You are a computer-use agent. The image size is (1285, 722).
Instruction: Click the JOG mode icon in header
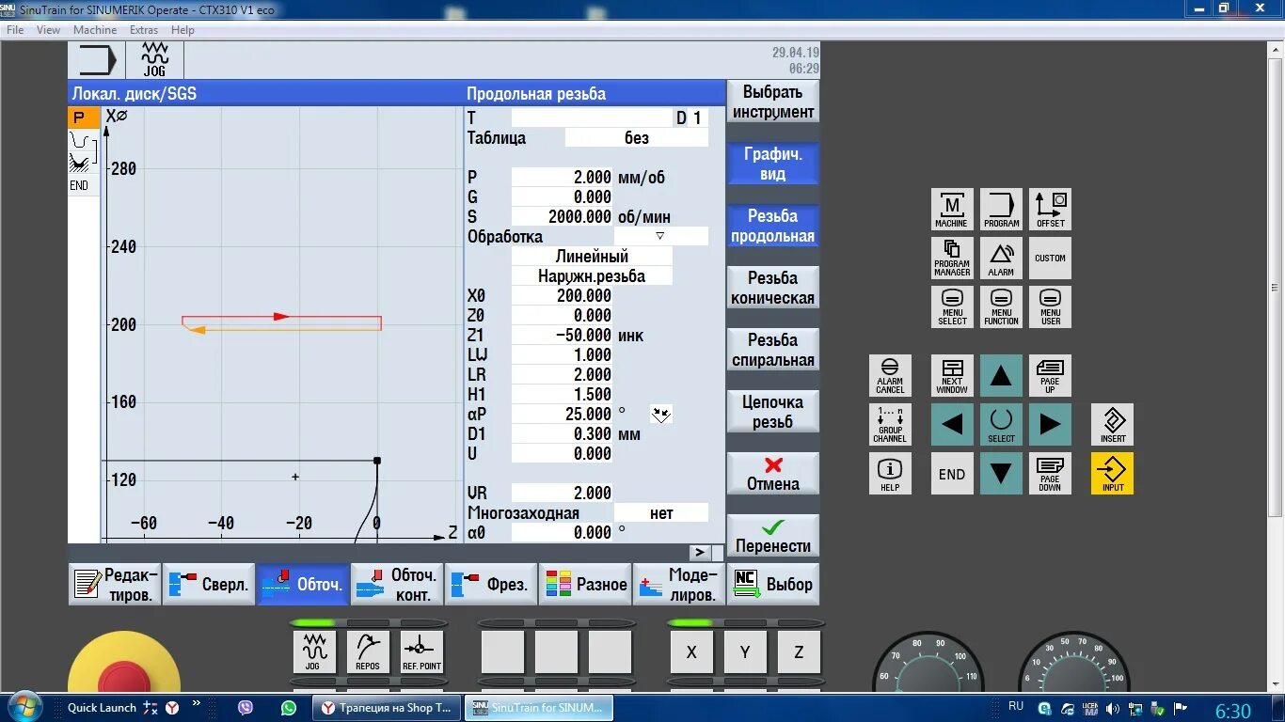(x=154, y=59)
